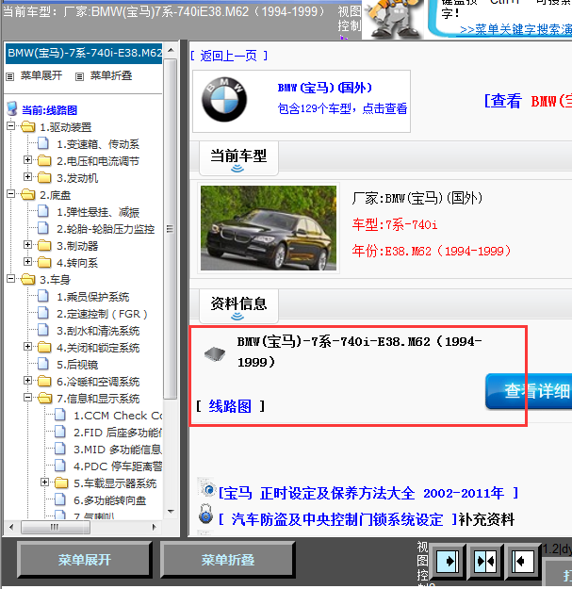Expand the 5.车载显示器系统 node
Viewport: 572px width, 589px height.
[x=44, y=483]
